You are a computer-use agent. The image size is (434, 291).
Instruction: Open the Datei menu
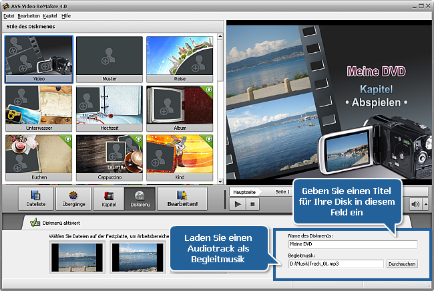(x=9, y=15)
